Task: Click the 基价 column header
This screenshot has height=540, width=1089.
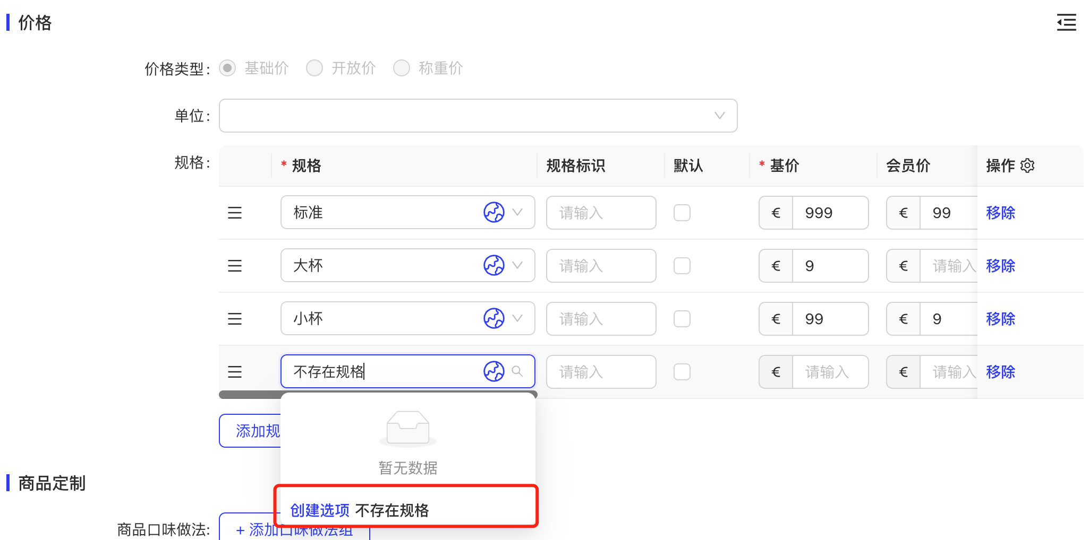Action: click(x=785, y=166)
